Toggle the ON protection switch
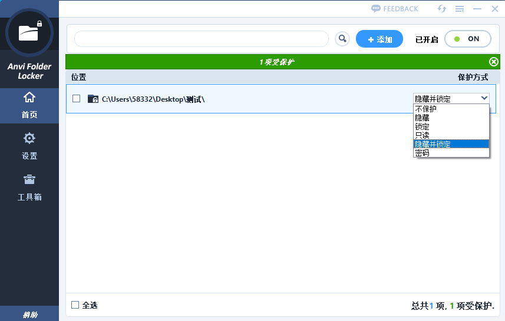 click(468, 39)
